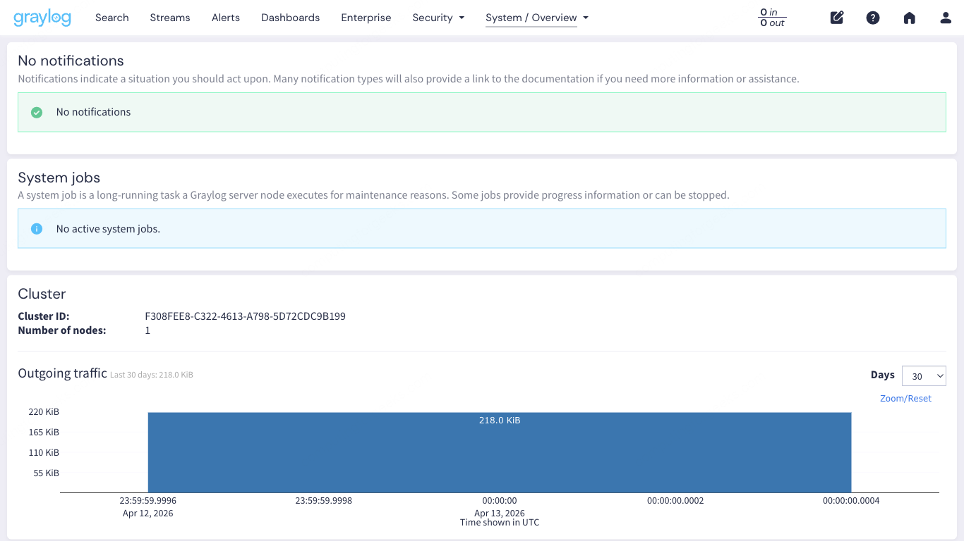
Task: Click the in/out throughput indicator
Action: [x=771, y=18]
